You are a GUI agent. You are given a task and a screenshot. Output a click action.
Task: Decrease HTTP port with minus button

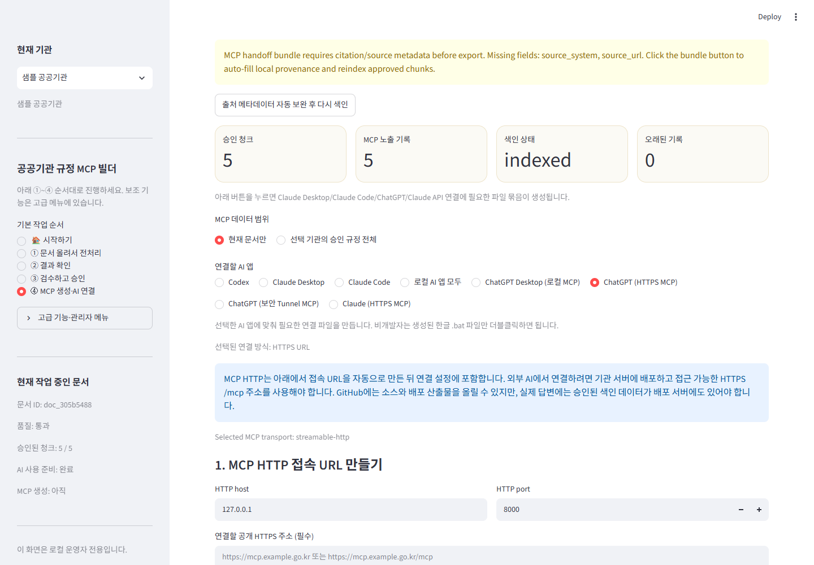point(741,510)
